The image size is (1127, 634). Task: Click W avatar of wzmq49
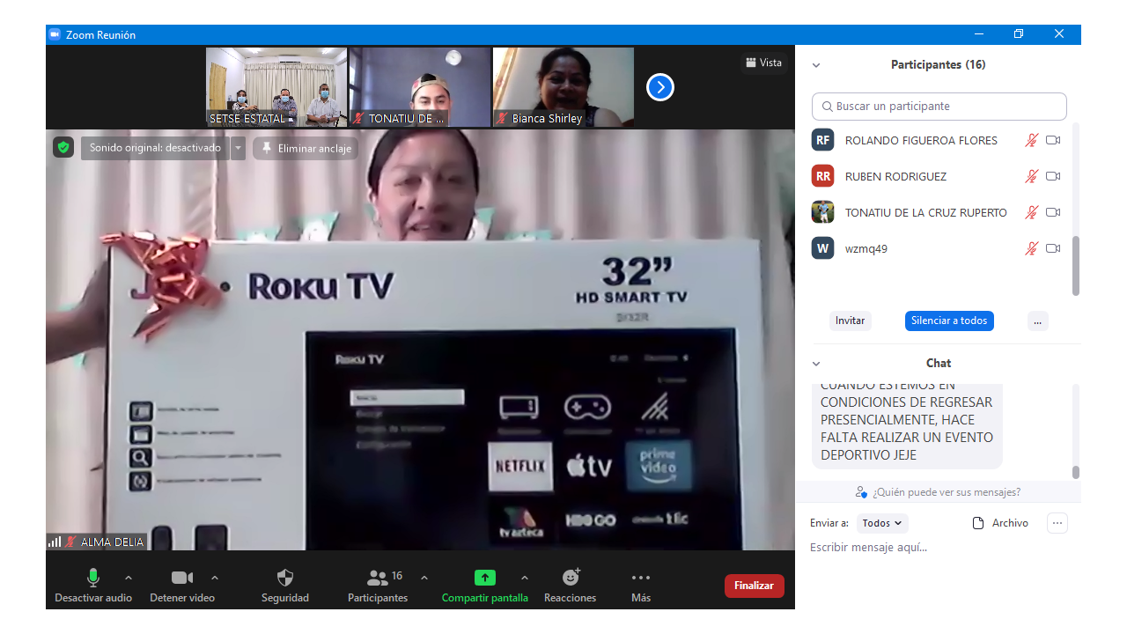(822, 248)
